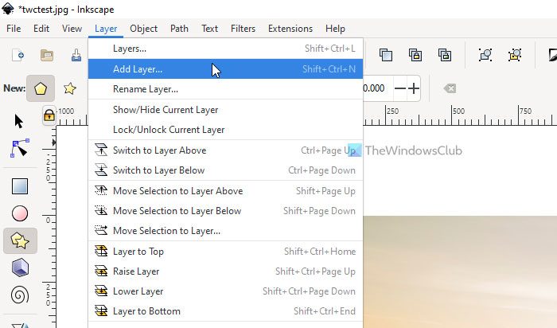Click the Group objects toolbar icon
Viewport: 557px width, 328px height.
click(x=485, y=55)
